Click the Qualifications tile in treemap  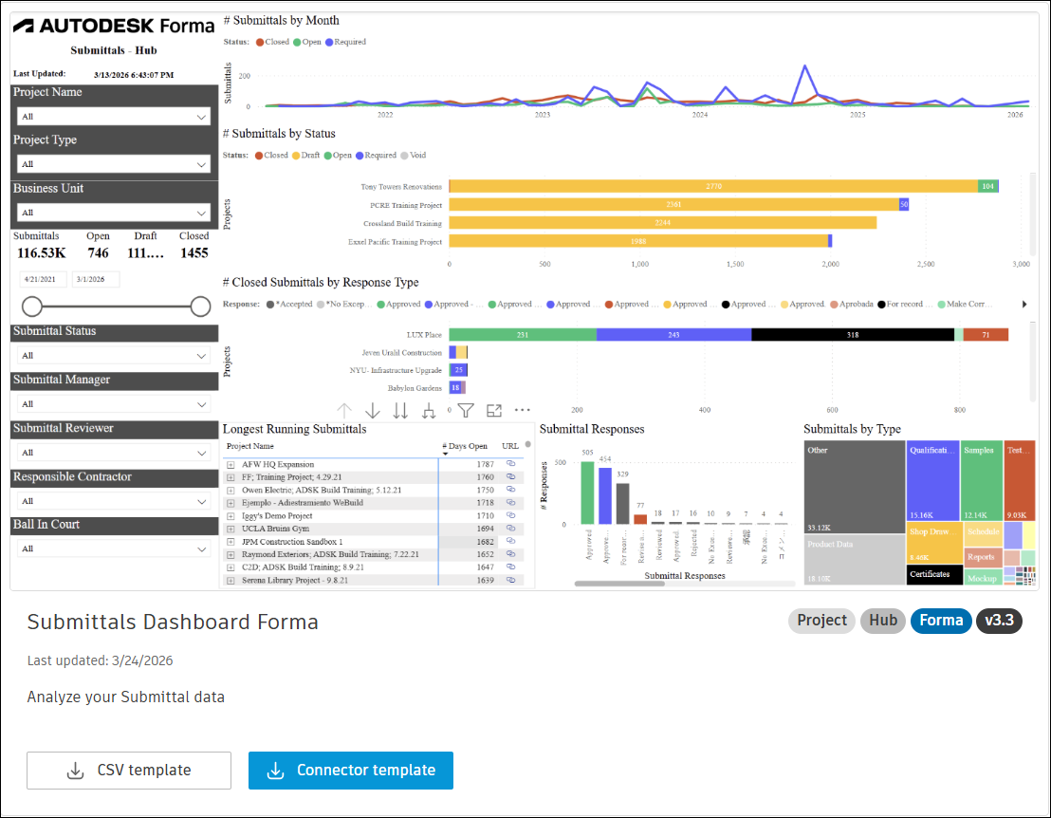tap(933, 481)
